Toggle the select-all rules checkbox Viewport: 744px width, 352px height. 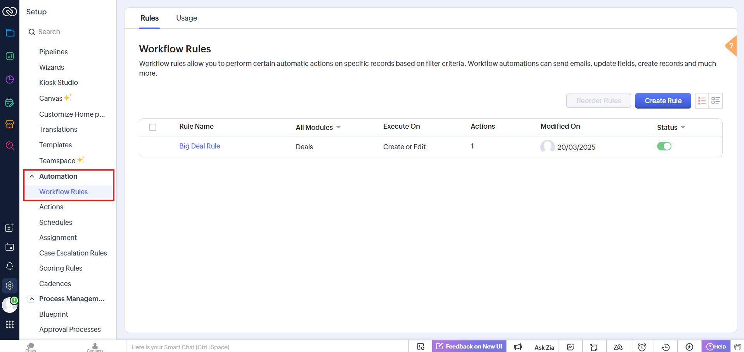[x=153, y=127]
